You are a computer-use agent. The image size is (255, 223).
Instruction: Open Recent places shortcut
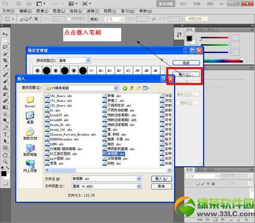(30, 102)
